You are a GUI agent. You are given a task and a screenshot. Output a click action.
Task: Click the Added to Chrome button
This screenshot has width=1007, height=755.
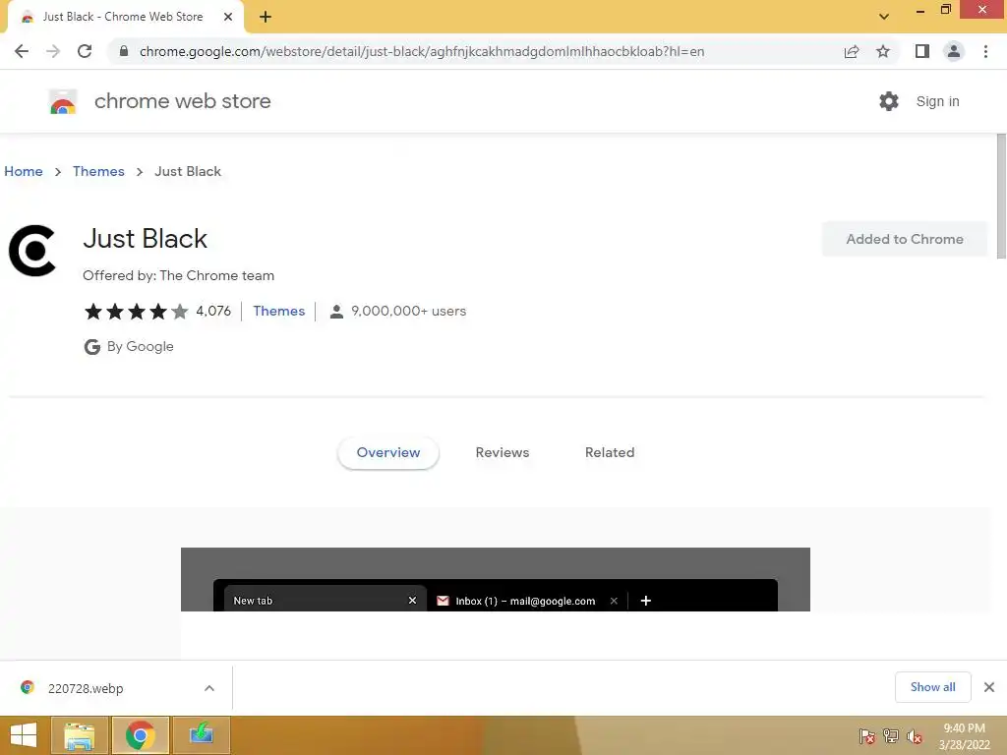(905, 239)
